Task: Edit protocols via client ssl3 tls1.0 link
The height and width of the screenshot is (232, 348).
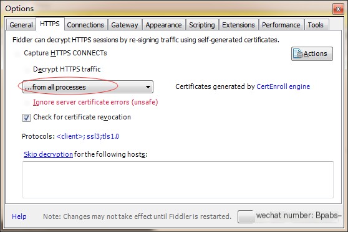Action: pos(88,136)
